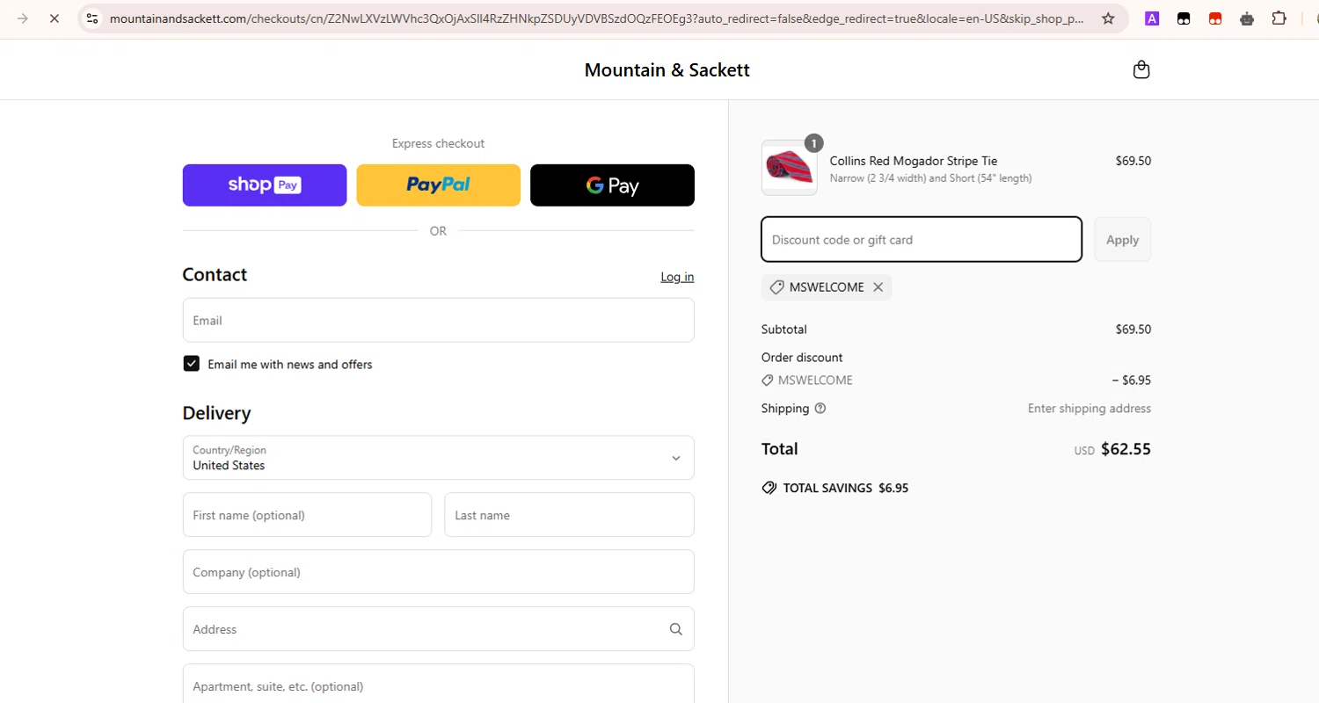This screenshot has width=1319, height=703.
Task: Go forward with browser arrow
Action: click(23, 18)
